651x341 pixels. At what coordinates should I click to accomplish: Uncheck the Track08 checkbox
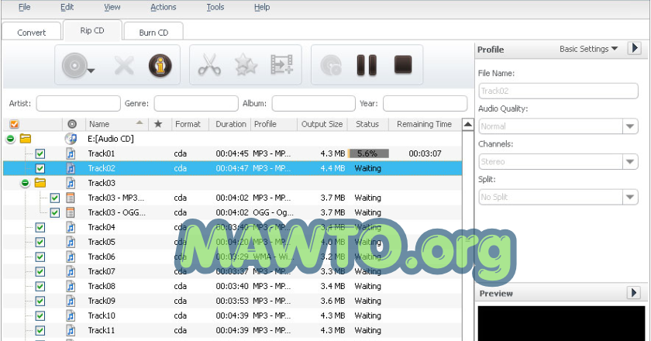click(40, 286)
